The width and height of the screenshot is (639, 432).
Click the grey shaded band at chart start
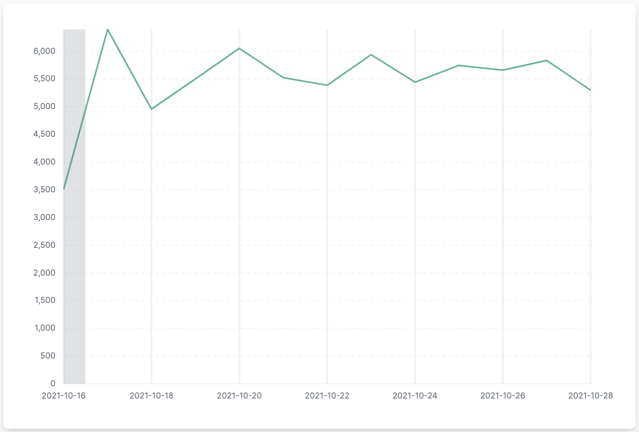pyautogui.click(x=75, y=245)
